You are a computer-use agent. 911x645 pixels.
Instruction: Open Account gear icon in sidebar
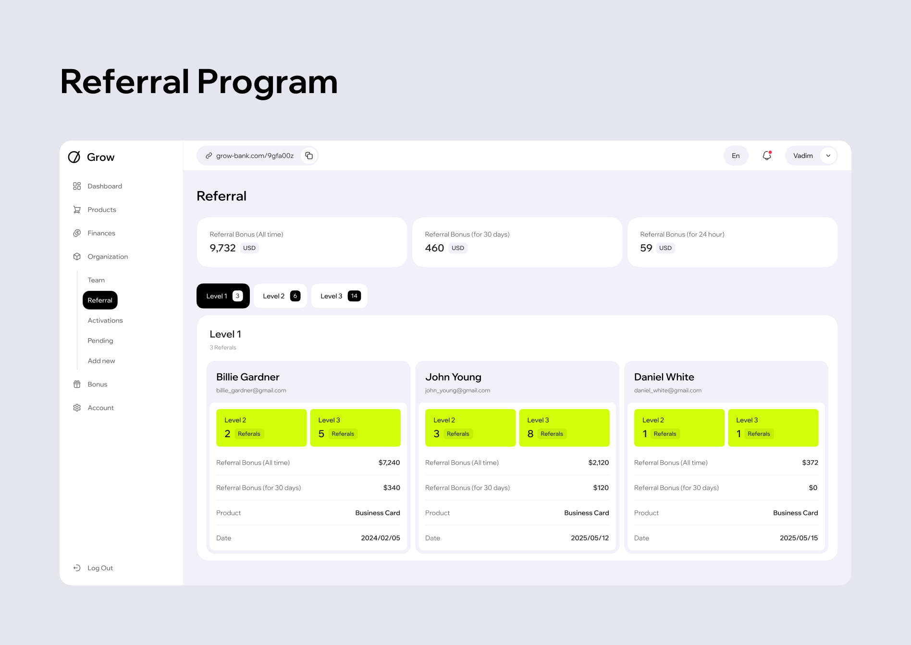pos(77,408)
